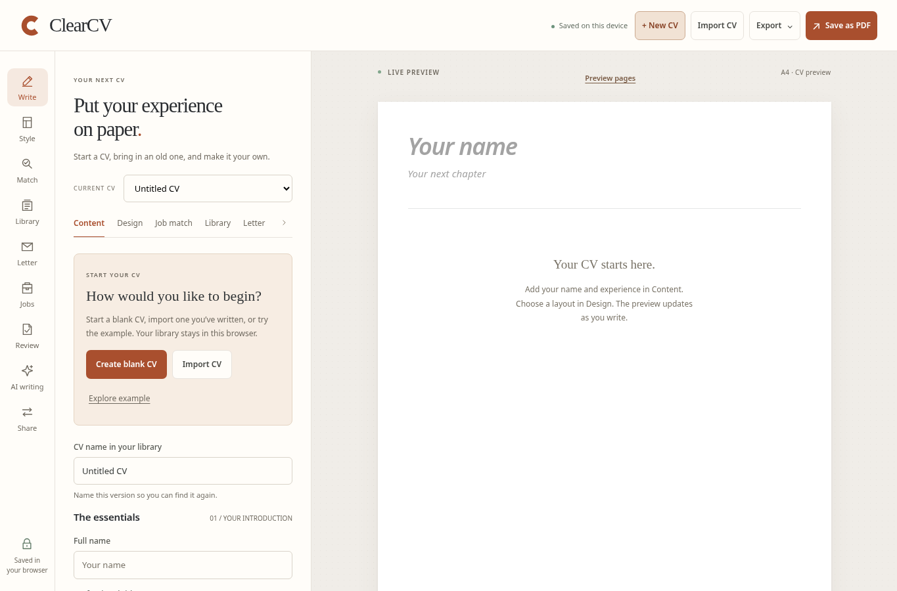
Task: Click the 'The essentials' section heading
Action: point(106,517)
